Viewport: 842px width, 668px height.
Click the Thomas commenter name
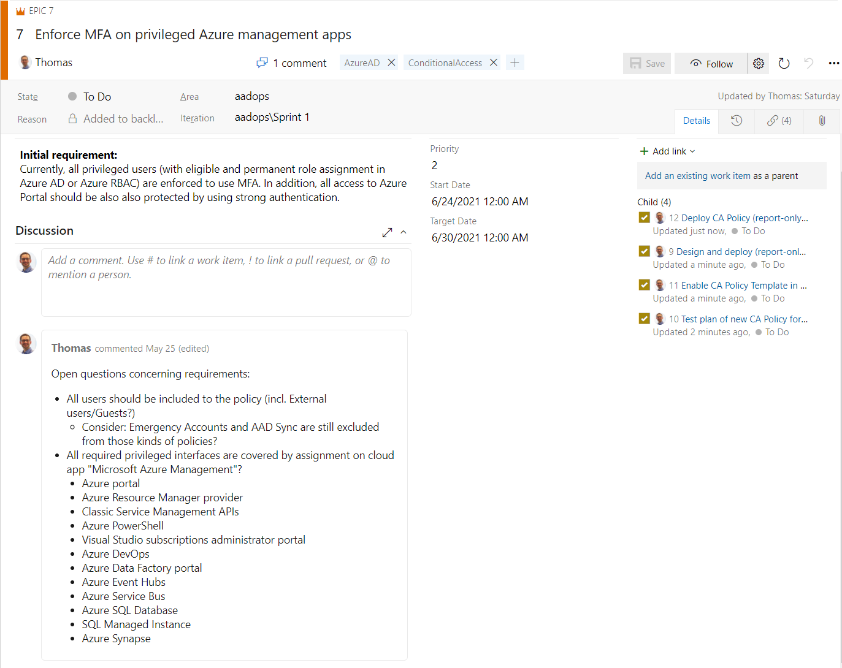tap(71, 348)
